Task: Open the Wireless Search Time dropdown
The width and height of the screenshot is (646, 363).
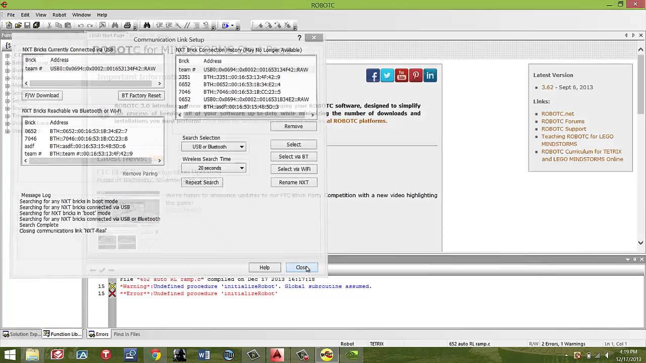Action: [x=213, y=168]
